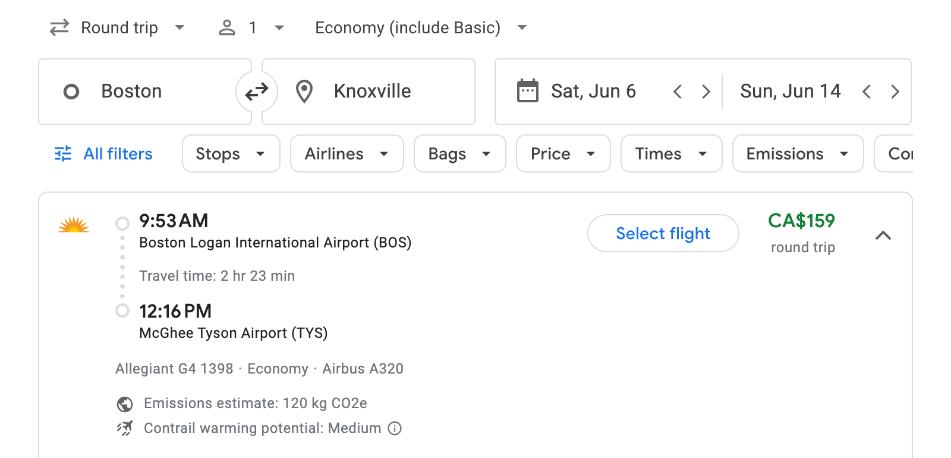Move return date back with left arrow
The width and height of the screenshot is (951, 458).
click(867, 91)
